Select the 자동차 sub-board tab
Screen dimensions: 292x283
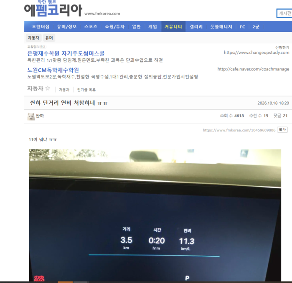tap(33, 38)
